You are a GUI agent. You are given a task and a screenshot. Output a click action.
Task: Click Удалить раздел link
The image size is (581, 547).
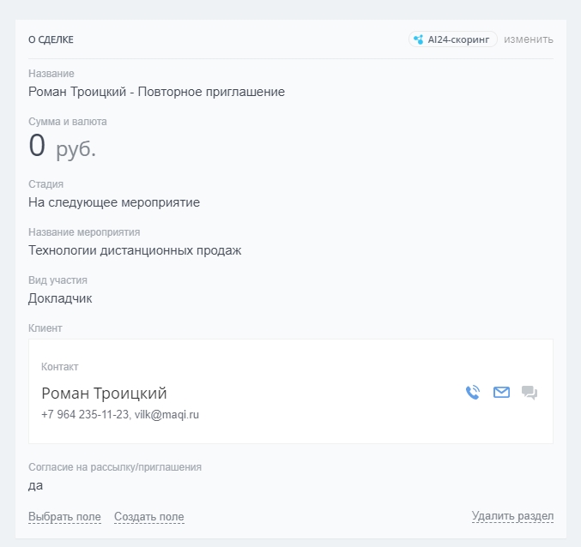coord(512,516)
